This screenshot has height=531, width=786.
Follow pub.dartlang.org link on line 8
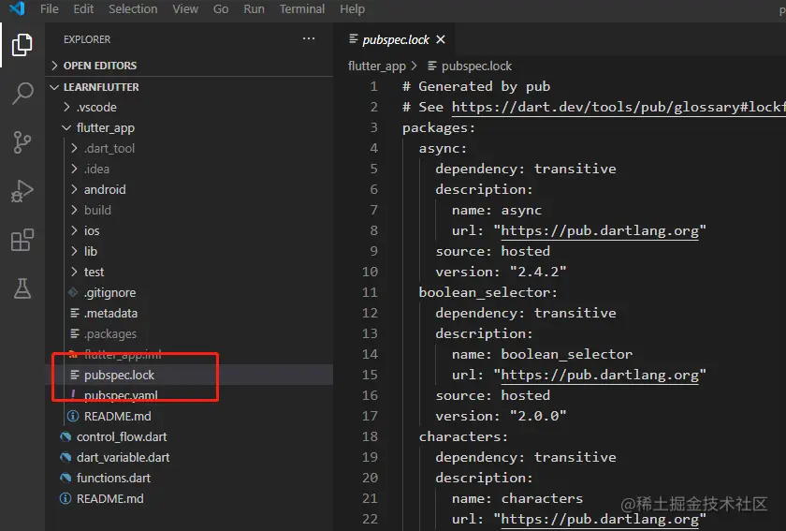tap(600, 231)
